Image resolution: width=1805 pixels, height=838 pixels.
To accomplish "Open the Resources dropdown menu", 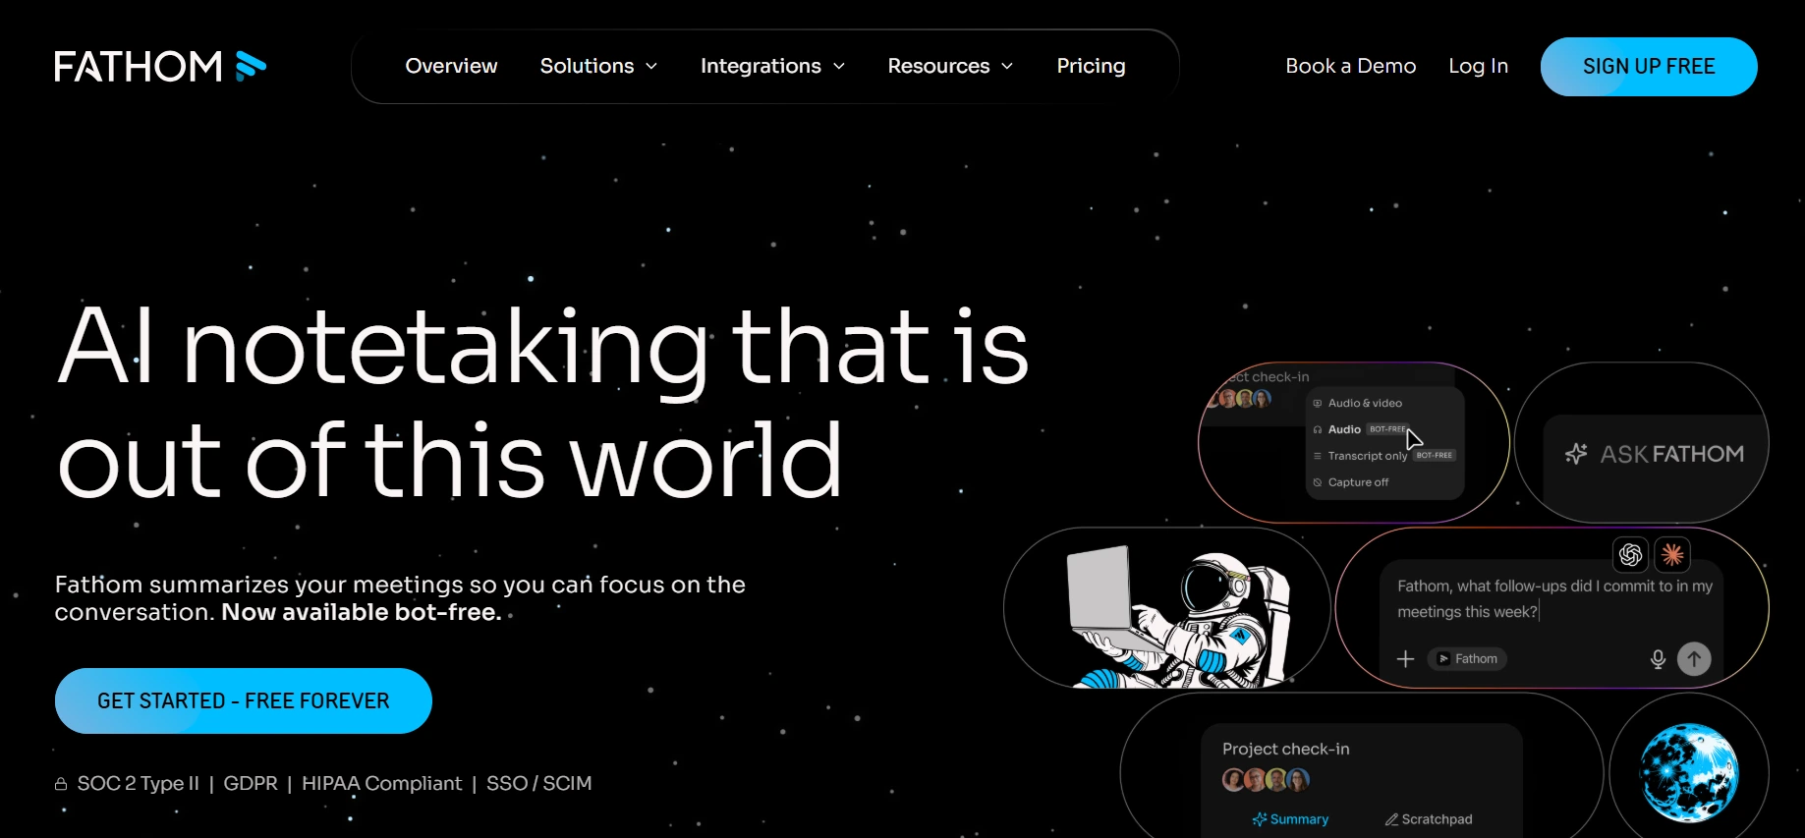I will (x=950, y=66).
